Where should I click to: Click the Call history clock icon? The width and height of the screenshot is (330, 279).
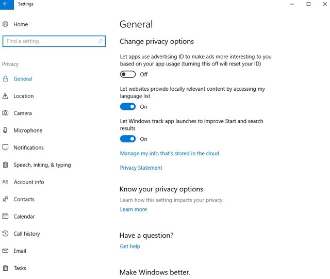5,234
